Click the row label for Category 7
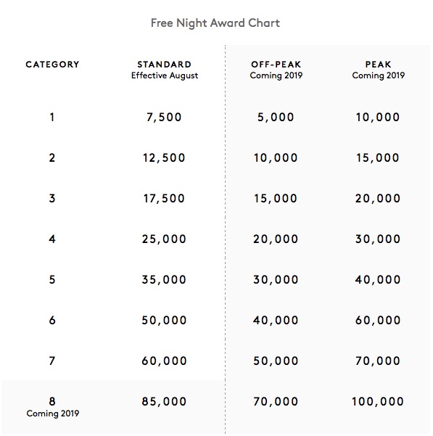This screenshot has width=433, height=436. coord(52,361)
